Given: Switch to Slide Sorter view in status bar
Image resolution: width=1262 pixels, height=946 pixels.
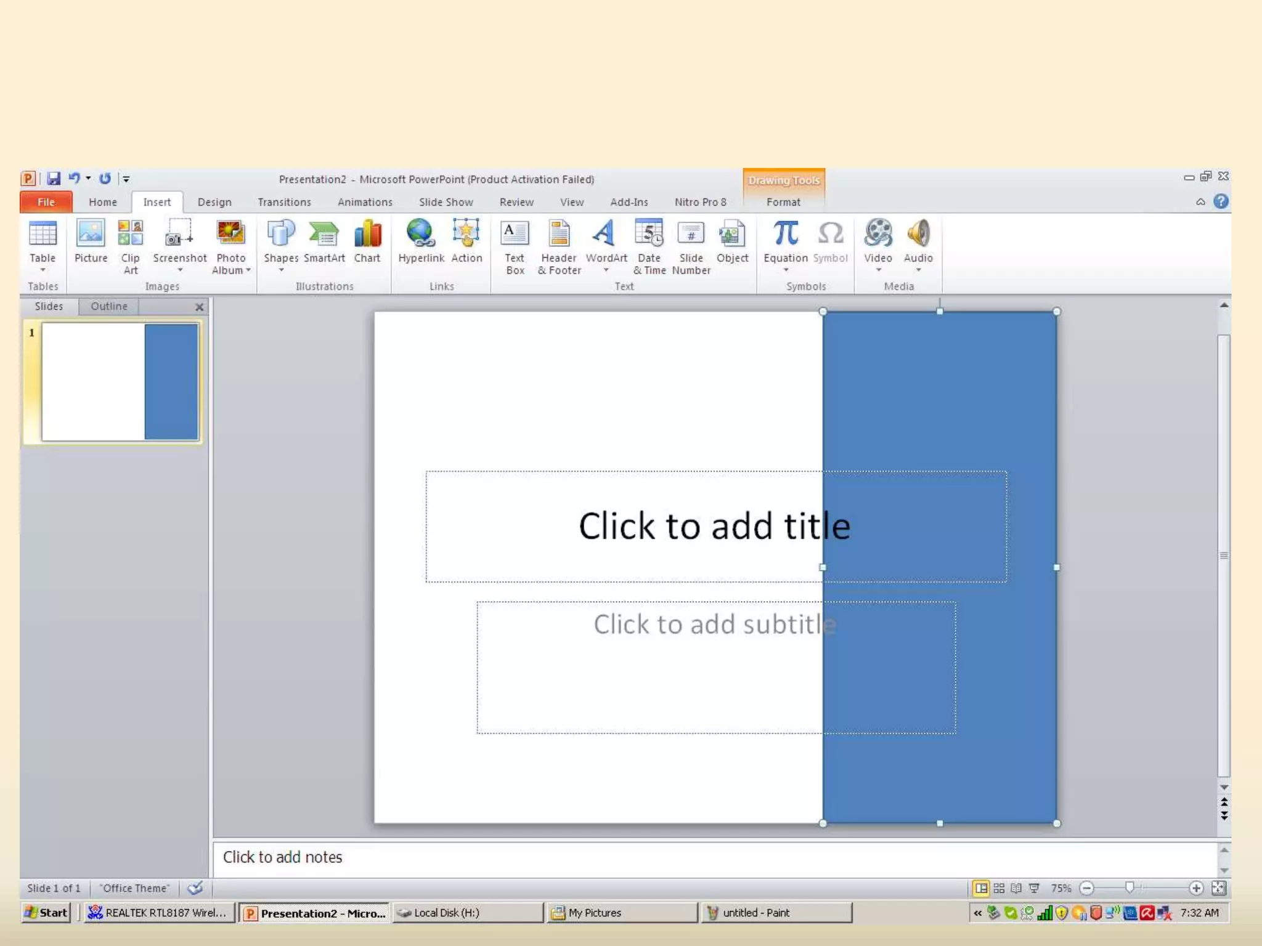Looking at the screenshot, I should pos(999,888).
